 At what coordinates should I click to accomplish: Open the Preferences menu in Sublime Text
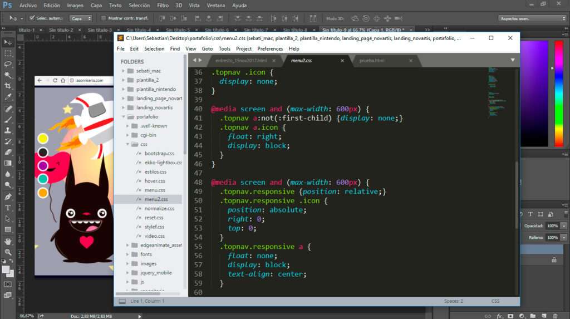[269, 49]
